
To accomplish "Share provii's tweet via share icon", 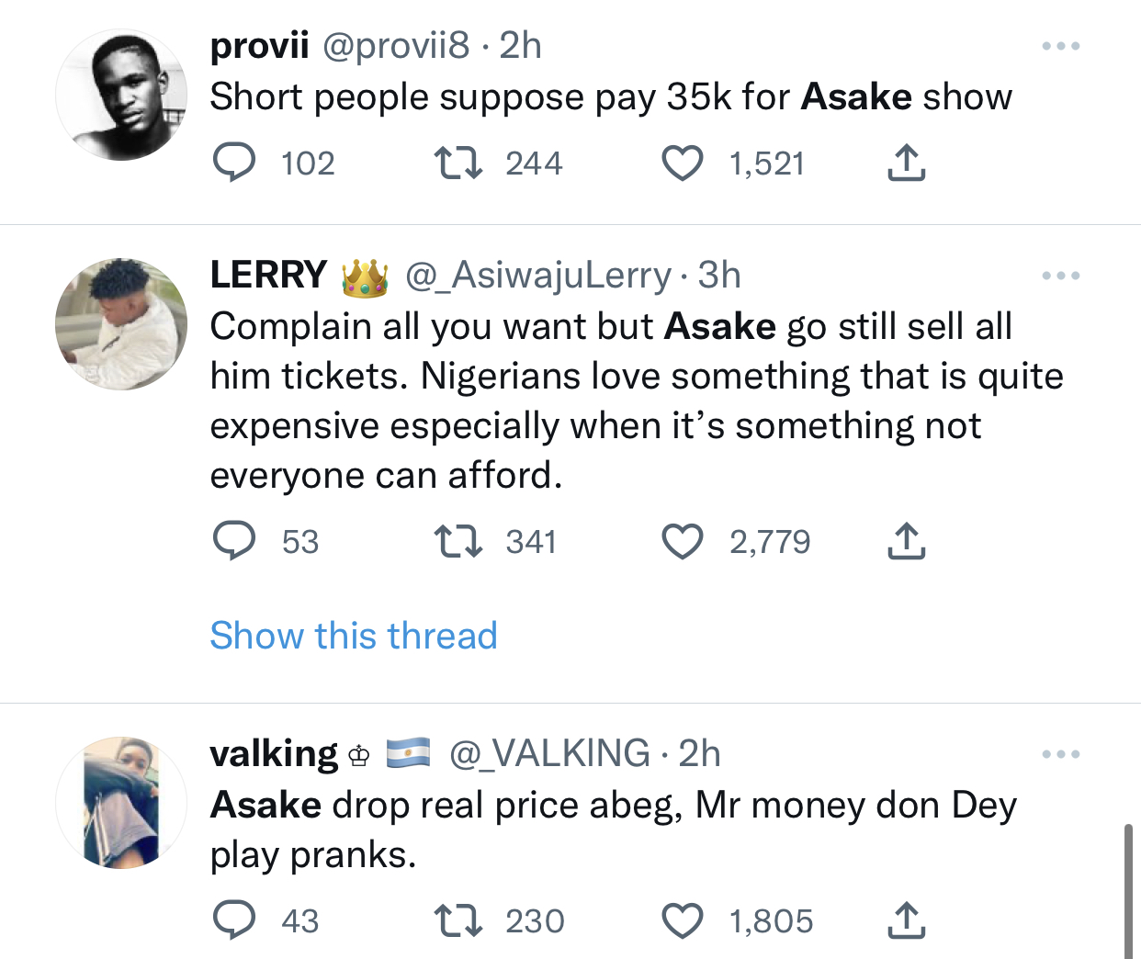I will (906, 164).
